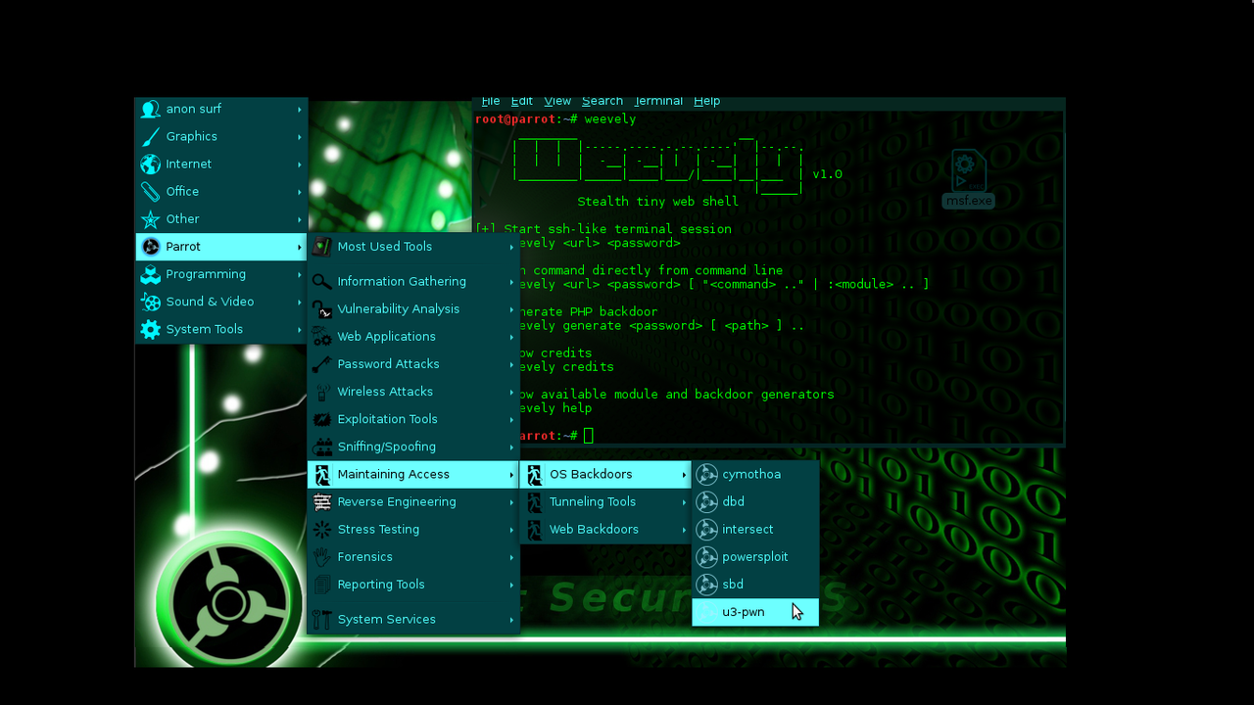Click the cymothoa launcher icon
The width and height of the screenshot is (1254, 705).
[706, 475]
